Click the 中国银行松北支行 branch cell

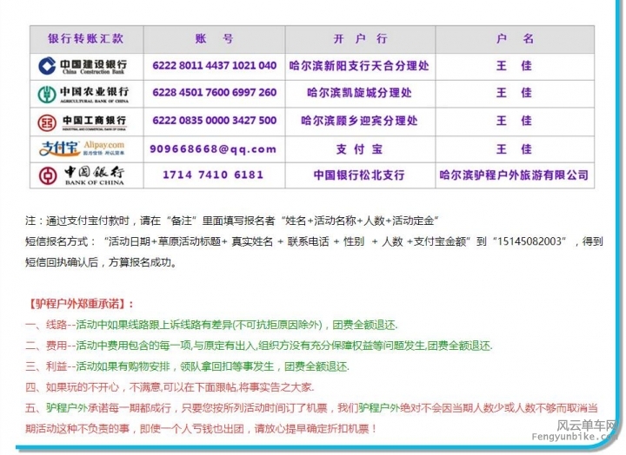click(x=360, y=175)
